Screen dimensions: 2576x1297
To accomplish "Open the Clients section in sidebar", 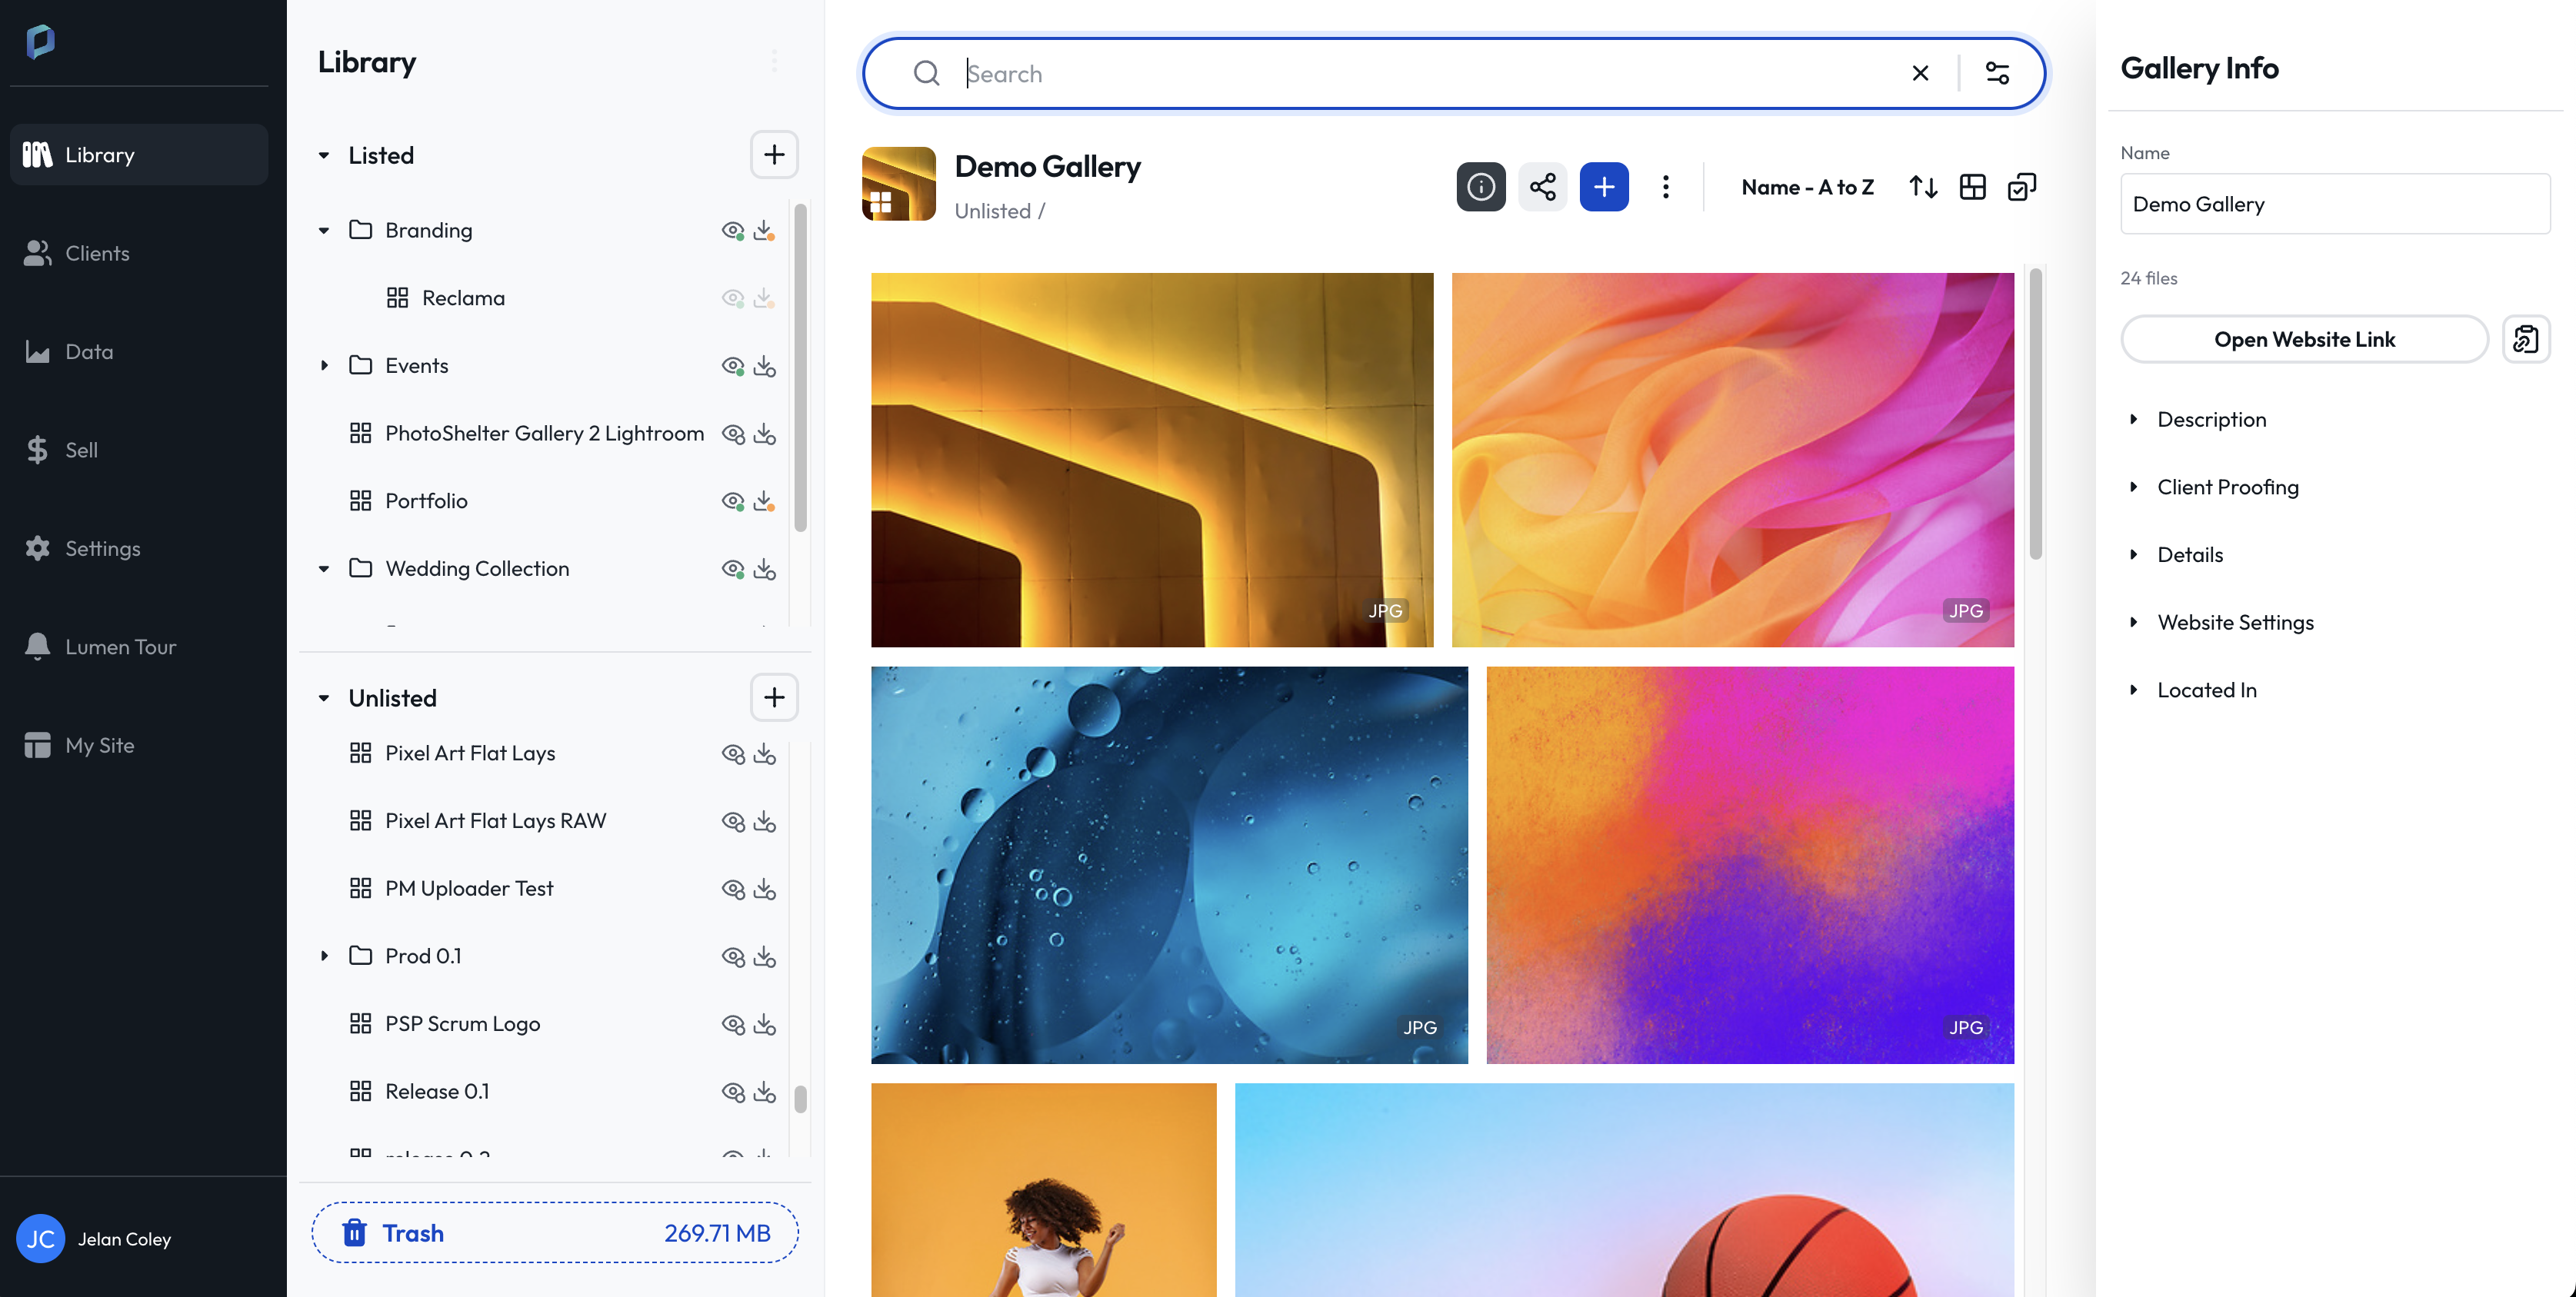I will [139, 253].
